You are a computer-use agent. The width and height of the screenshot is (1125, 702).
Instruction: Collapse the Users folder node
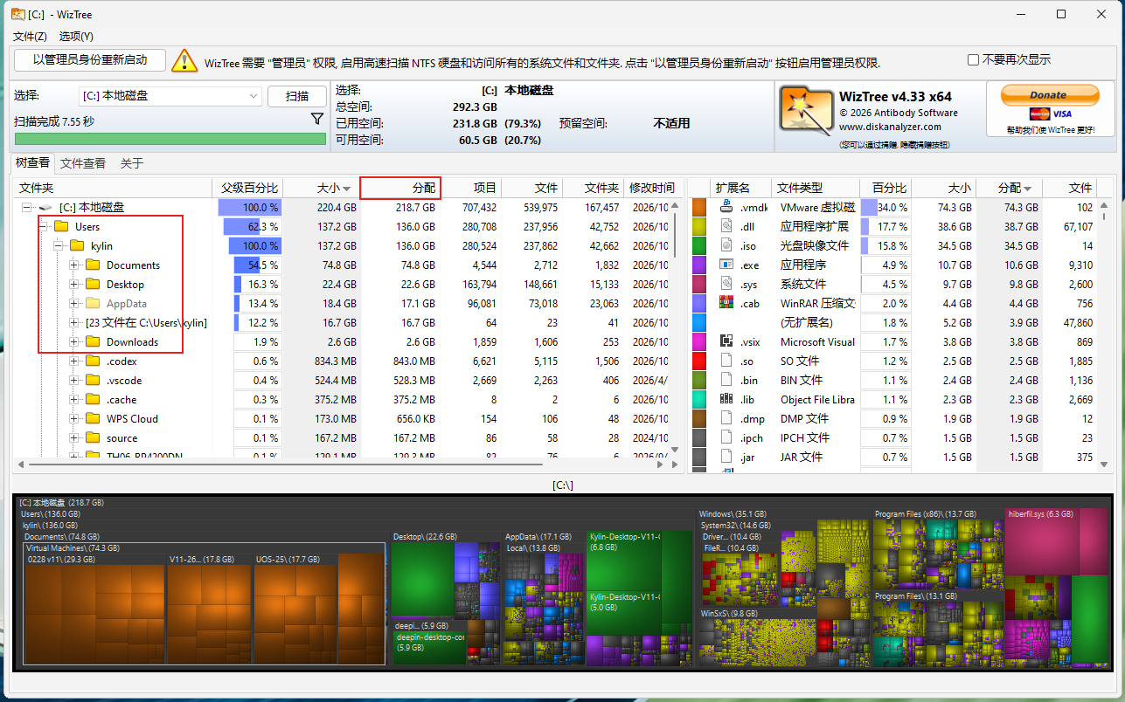click(x=43, y=227)
